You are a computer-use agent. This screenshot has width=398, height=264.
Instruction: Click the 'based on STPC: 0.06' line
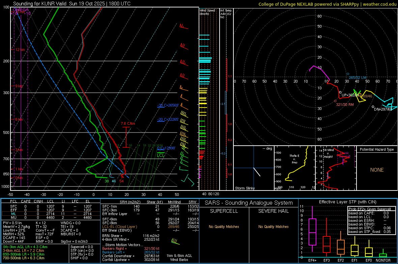(370, 228)
